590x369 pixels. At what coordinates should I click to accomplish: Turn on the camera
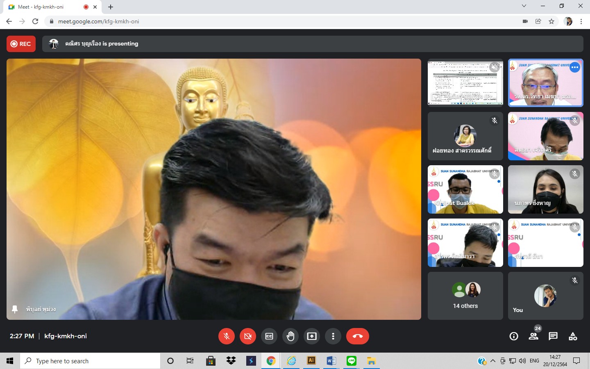[248, 336]
